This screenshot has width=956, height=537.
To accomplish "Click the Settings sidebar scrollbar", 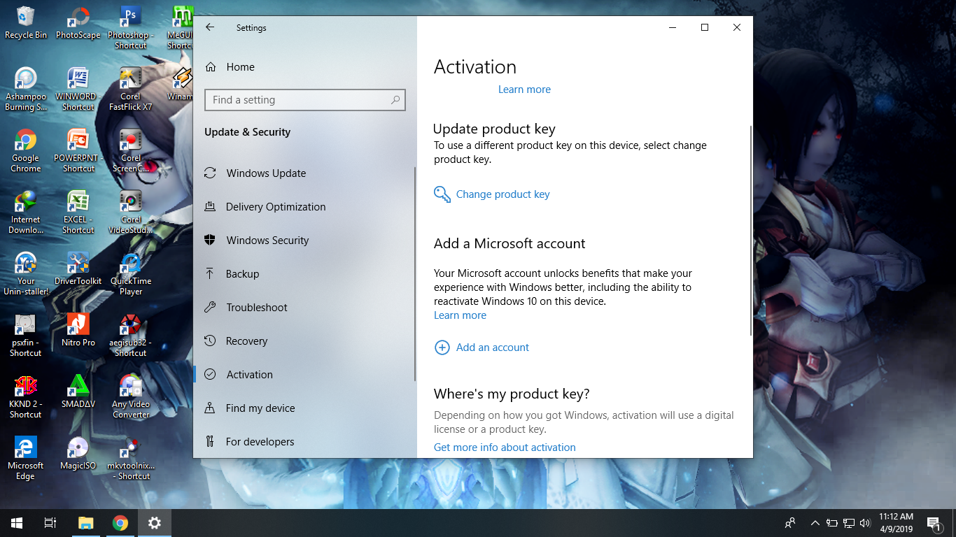I will click(x=415, y=273).
